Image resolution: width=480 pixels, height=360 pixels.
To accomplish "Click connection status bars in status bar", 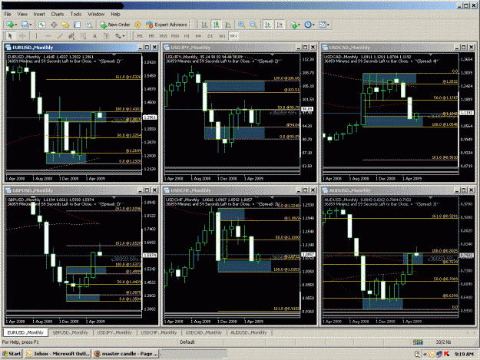I will pyautogui.click(x=418, y=342).
